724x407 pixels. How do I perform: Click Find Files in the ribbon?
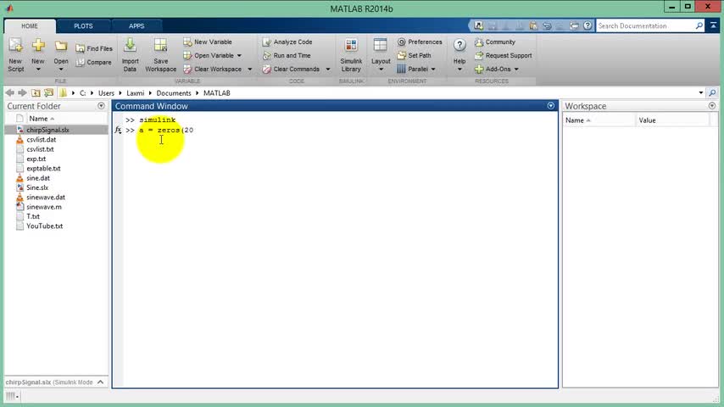(x=94, y=48)
